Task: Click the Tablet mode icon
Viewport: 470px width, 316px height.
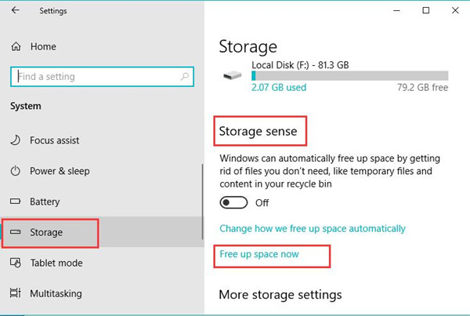Action: coord(16,263)
